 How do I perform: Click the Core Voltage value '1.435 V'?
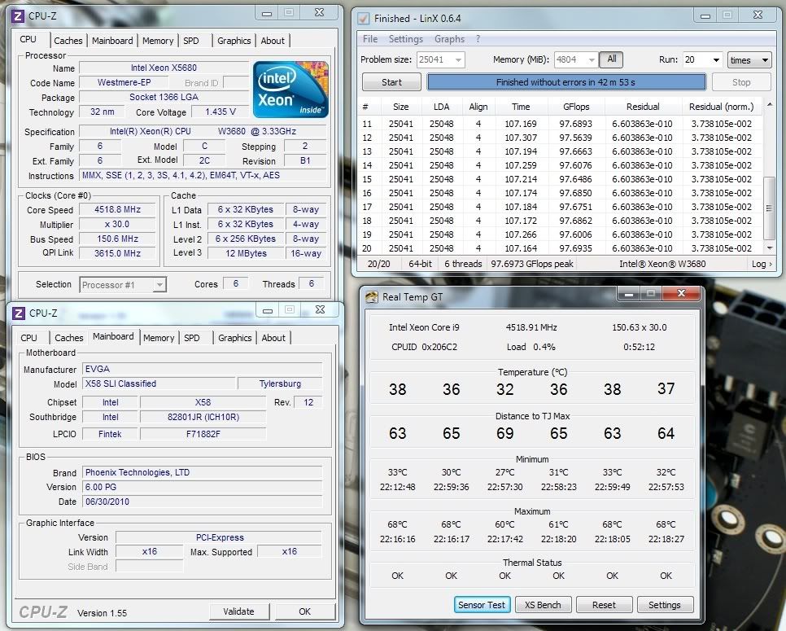click(x=220, y=112)
